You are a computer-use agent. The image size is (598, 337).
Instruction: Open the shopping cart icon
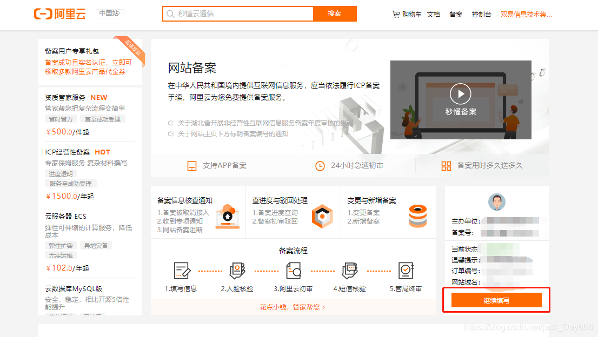pos(396,15)
